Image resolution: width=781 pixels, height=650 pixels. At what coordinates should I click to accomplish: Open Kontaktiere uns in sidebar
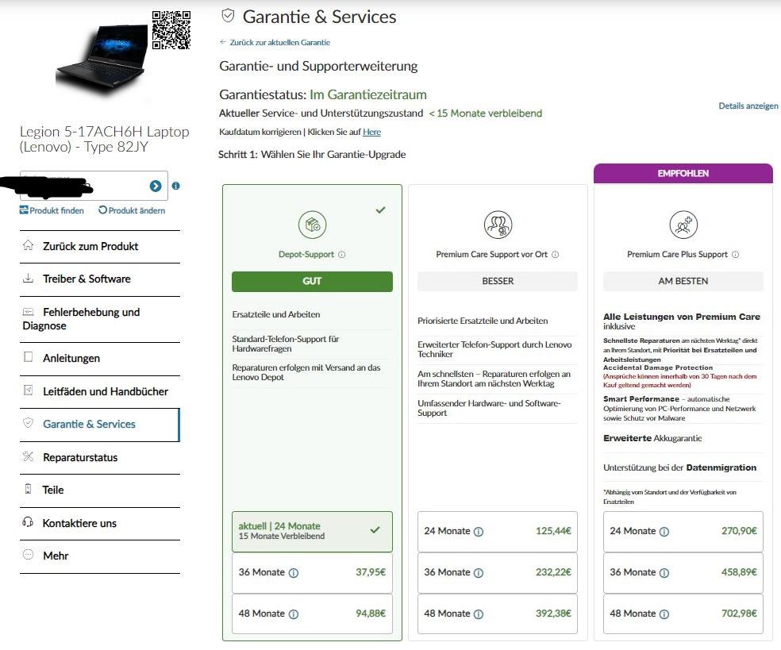tap(100, 524)
